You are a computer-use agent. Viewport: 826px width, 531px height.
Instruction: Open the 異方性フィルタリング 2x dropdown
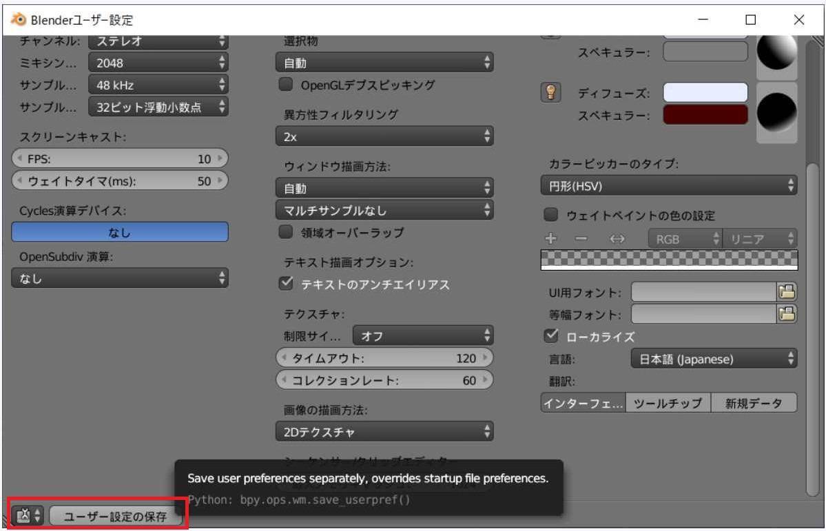coord(384,136)
